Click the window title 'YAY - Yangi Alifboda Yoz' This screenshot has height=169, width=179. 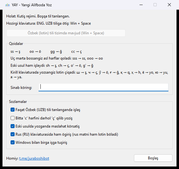32,5
